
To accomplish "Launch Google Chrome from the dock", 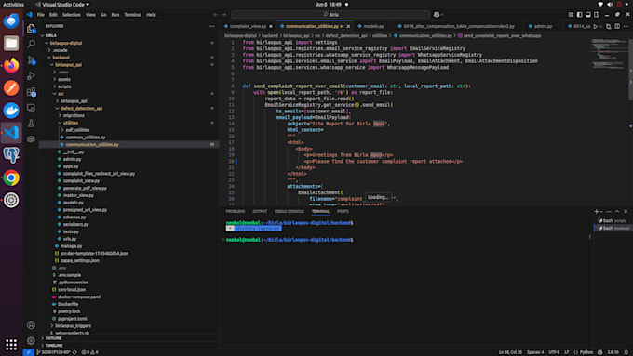I will pos(11,178).
